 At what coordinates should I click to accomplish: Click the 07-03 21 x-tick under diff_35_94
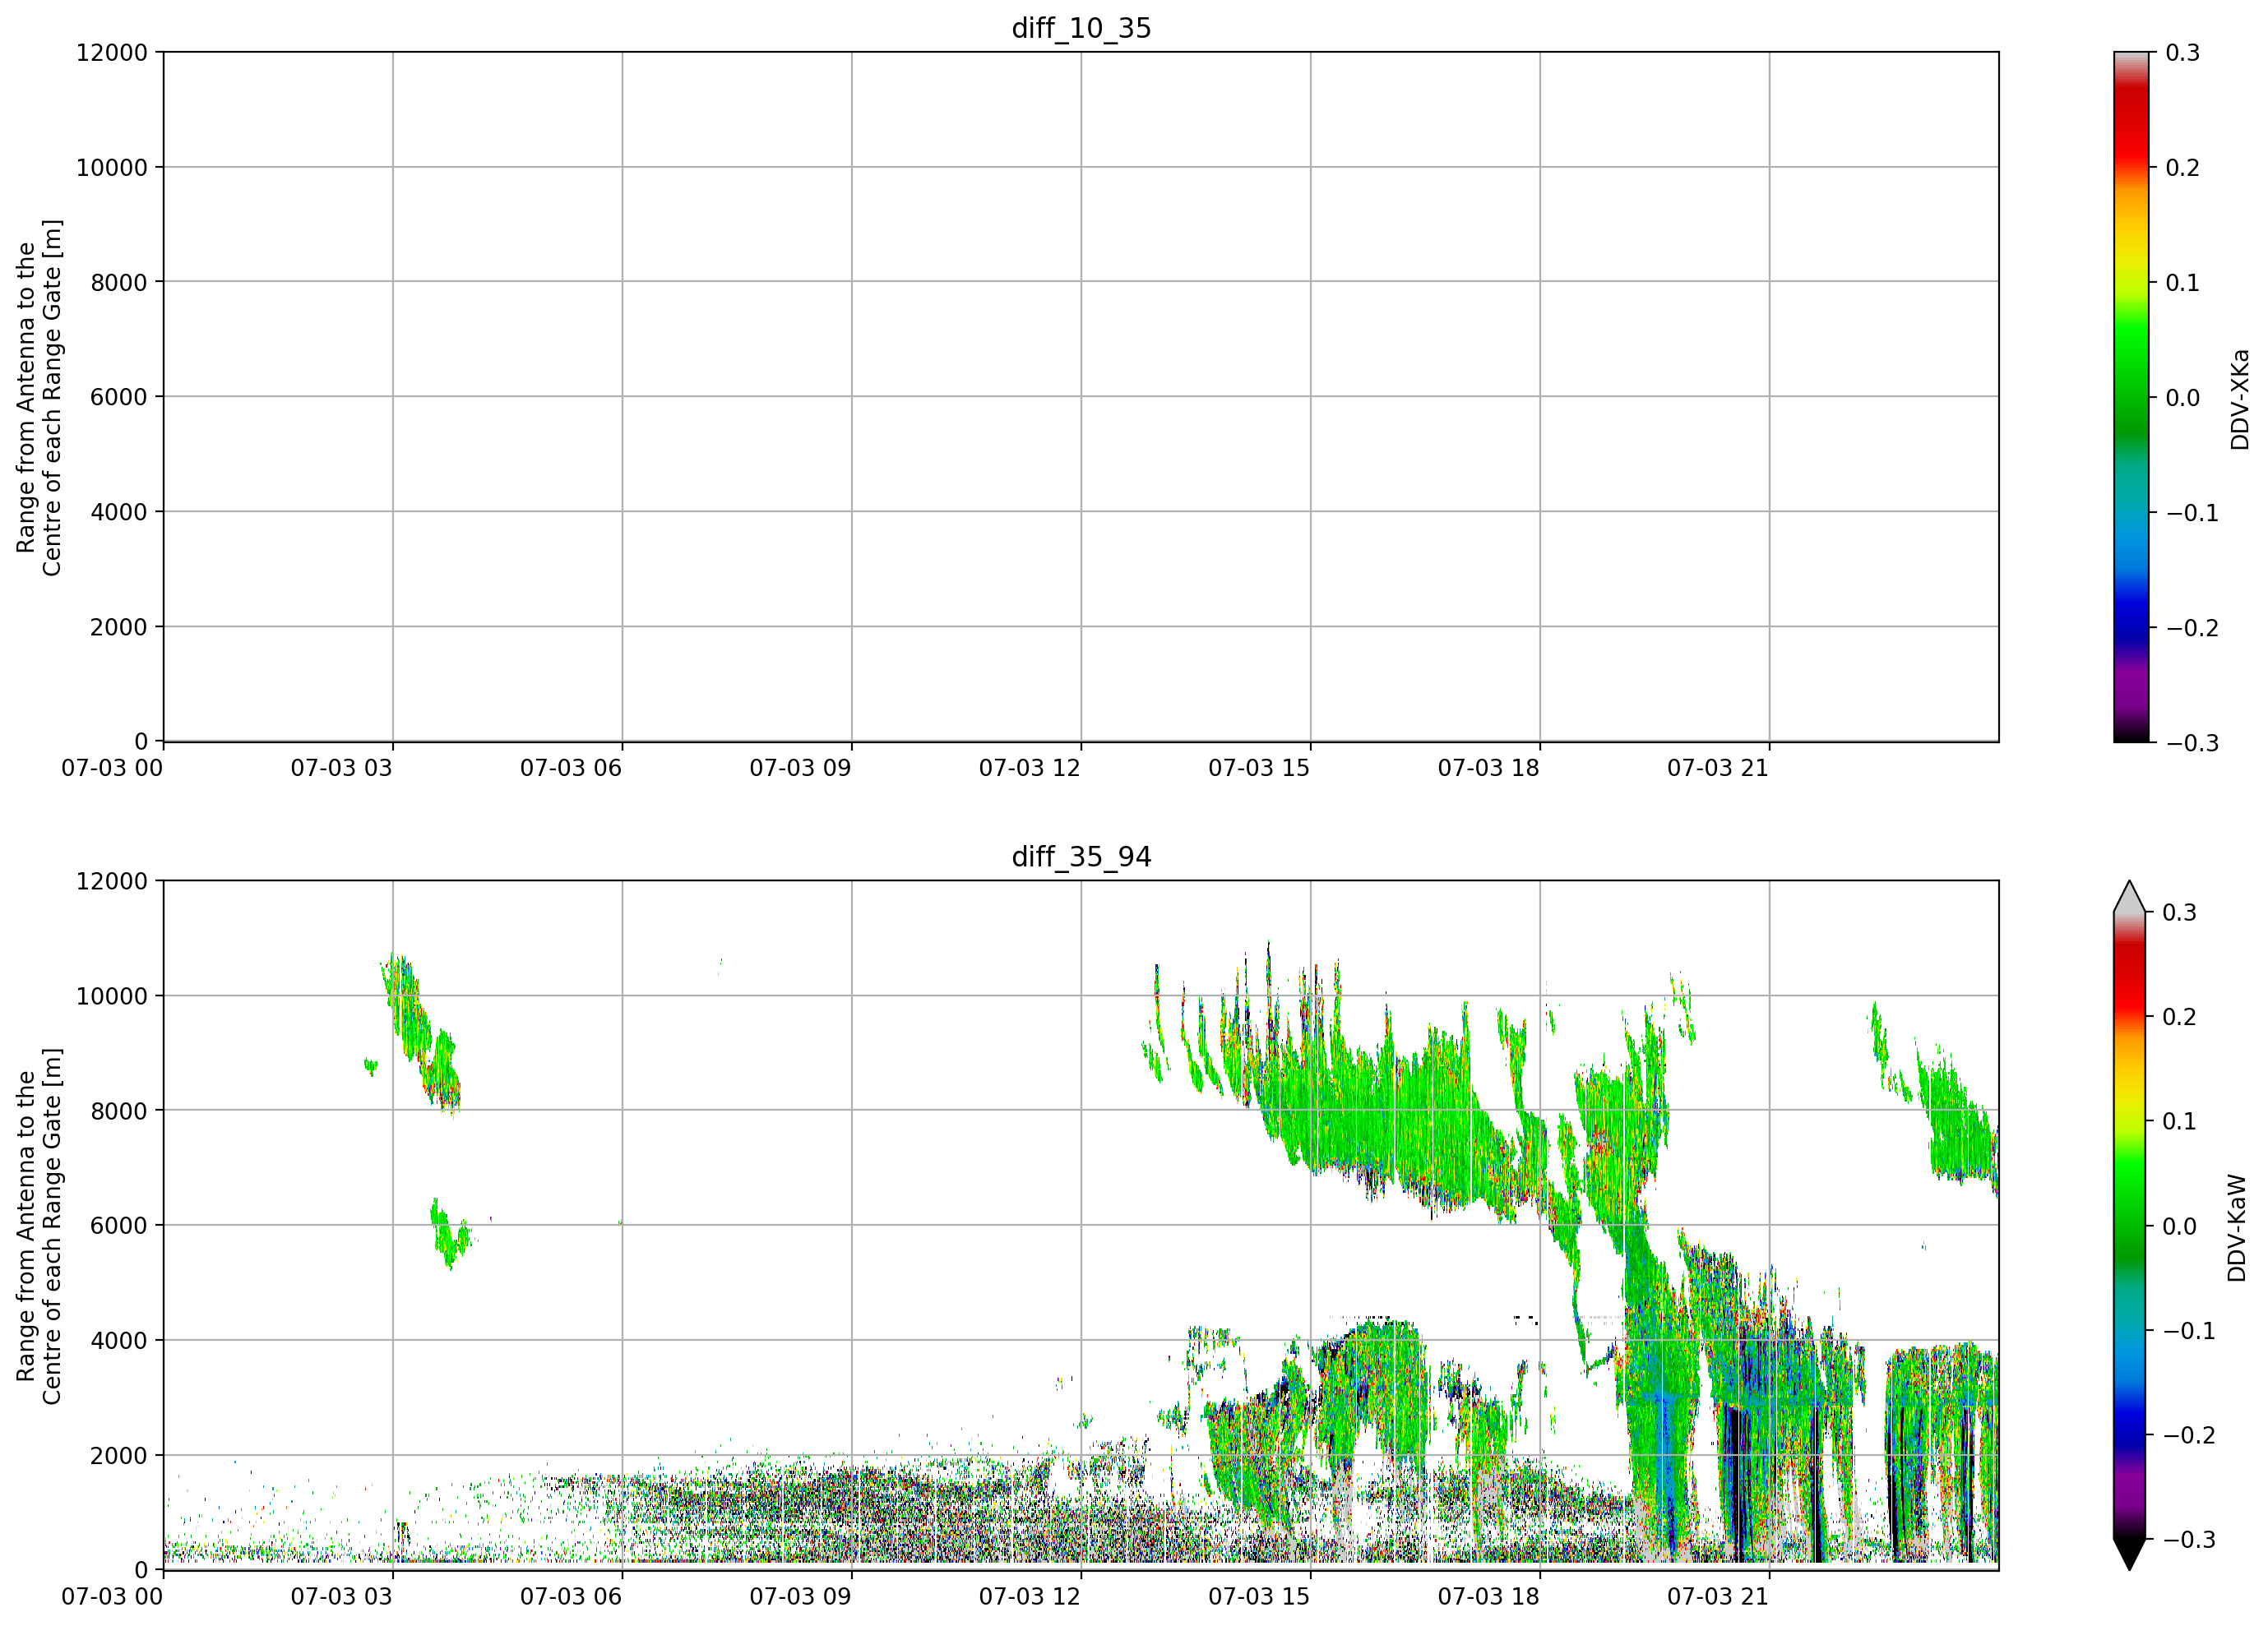coord(1718,1596)
